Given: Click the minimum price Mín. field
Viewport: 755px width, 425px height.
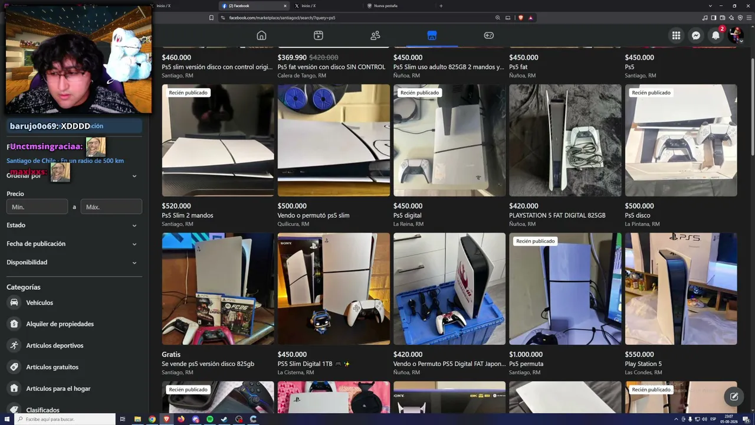Looking at the screenshot, I should 37,207.
